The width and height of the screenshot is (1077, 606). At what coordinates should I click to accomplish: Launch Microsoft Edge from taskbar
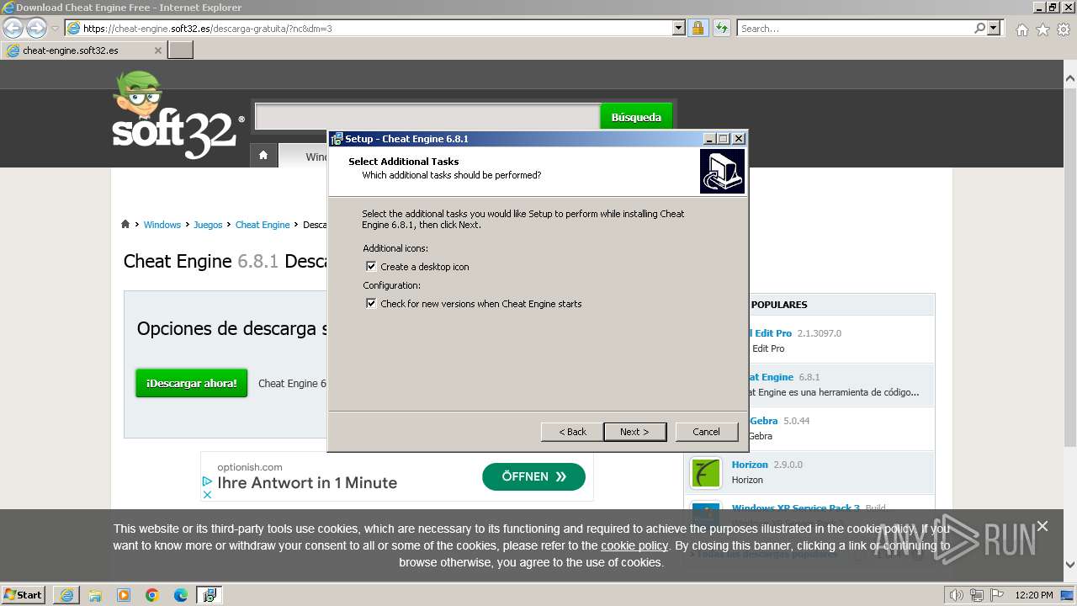tap(181, 595)
